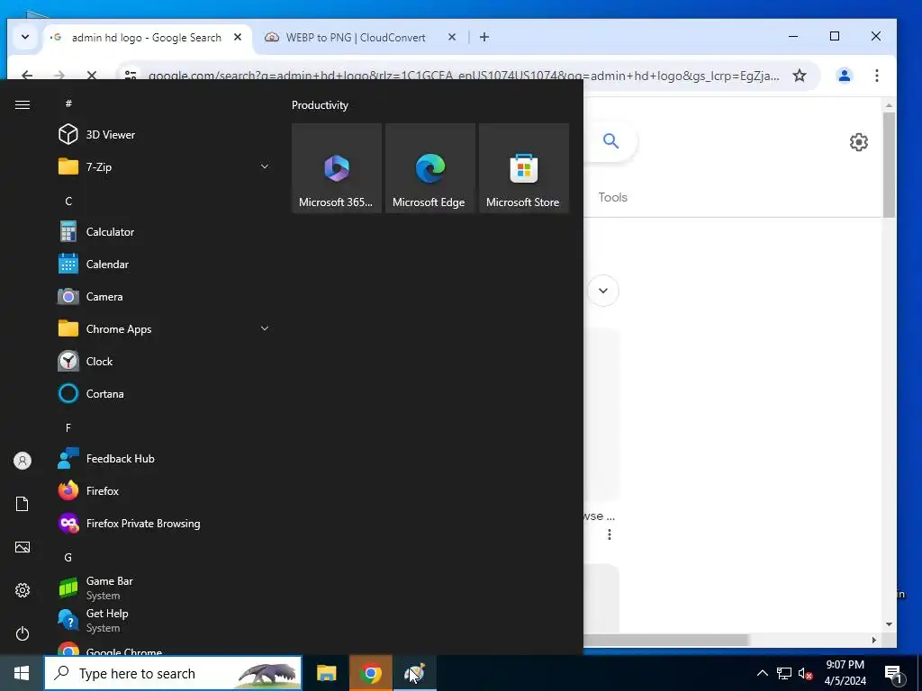Open the paint app icon on taskbar
The width and height of the screenshot is (922, 691).
point(415,673)
